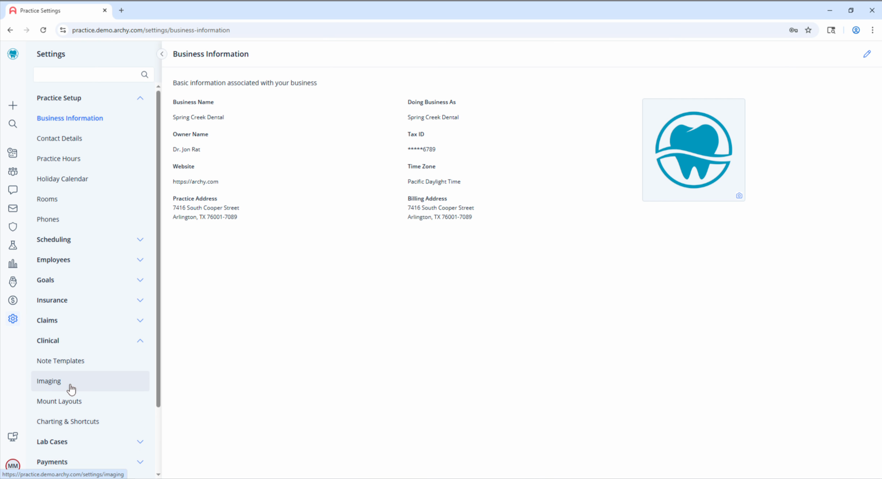The height and width of the screenshot is (479, 882).
Task: Open Rooms settings
Action: click(47, 199)
